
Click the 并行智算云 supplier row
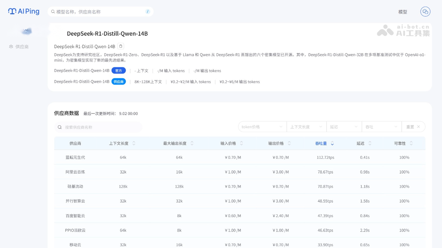tap(240, 201)
